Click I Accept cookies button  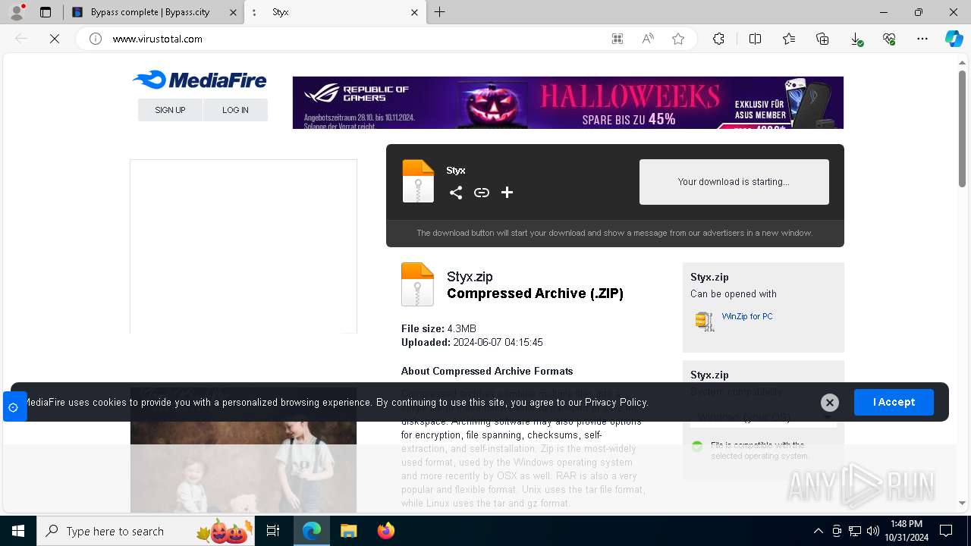[894, 402]
